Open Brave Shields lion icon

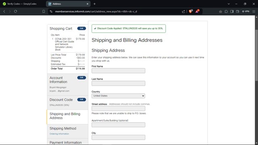[191, 11]
